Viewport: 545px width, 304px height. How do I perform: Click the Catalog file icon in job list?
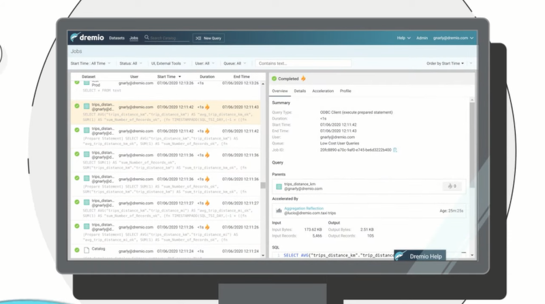click(x=87, y=250)
